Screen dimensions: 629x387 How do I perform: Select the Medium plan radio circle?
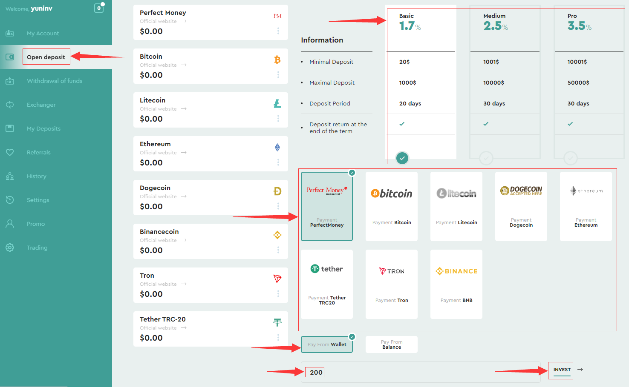click(486, 158)
